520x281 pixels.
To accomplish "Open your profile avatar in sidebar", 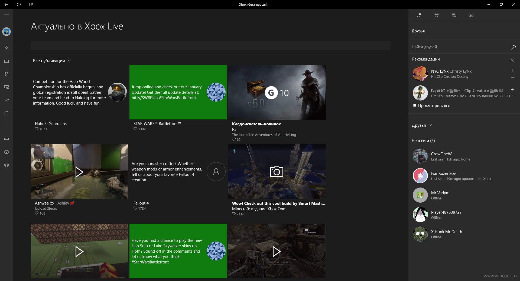I will (x=6, y=32).
